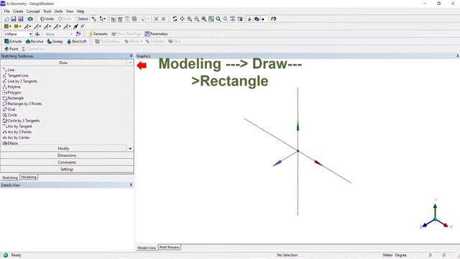Switch to the Modeling tab
The width and height of the screenshot is (460, 259).
click(x=29, y=177)
